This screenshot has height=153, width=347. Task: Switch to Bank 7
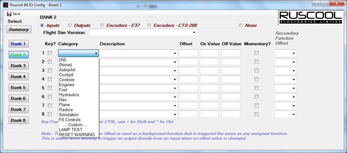19,109
